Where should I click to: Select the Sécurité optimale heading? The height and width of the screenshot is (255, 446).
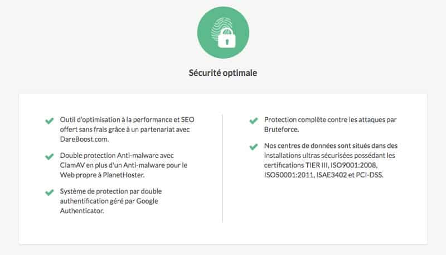click(223, 73)
